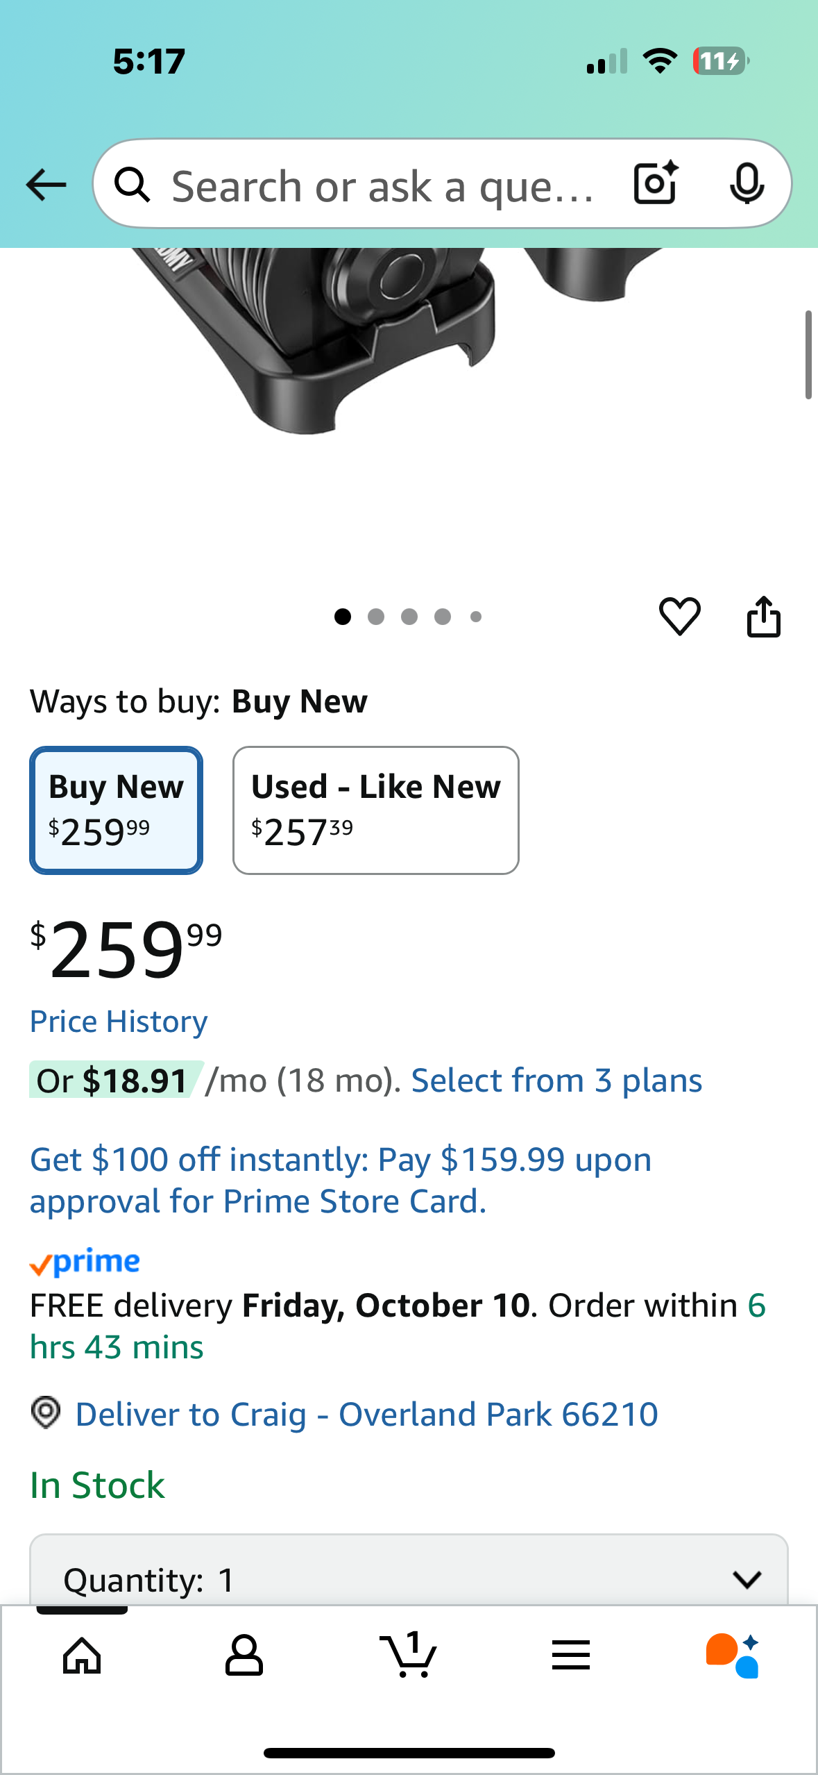
Task: Expand Select from 3 plans options
Action: [x=556, y=1081]
